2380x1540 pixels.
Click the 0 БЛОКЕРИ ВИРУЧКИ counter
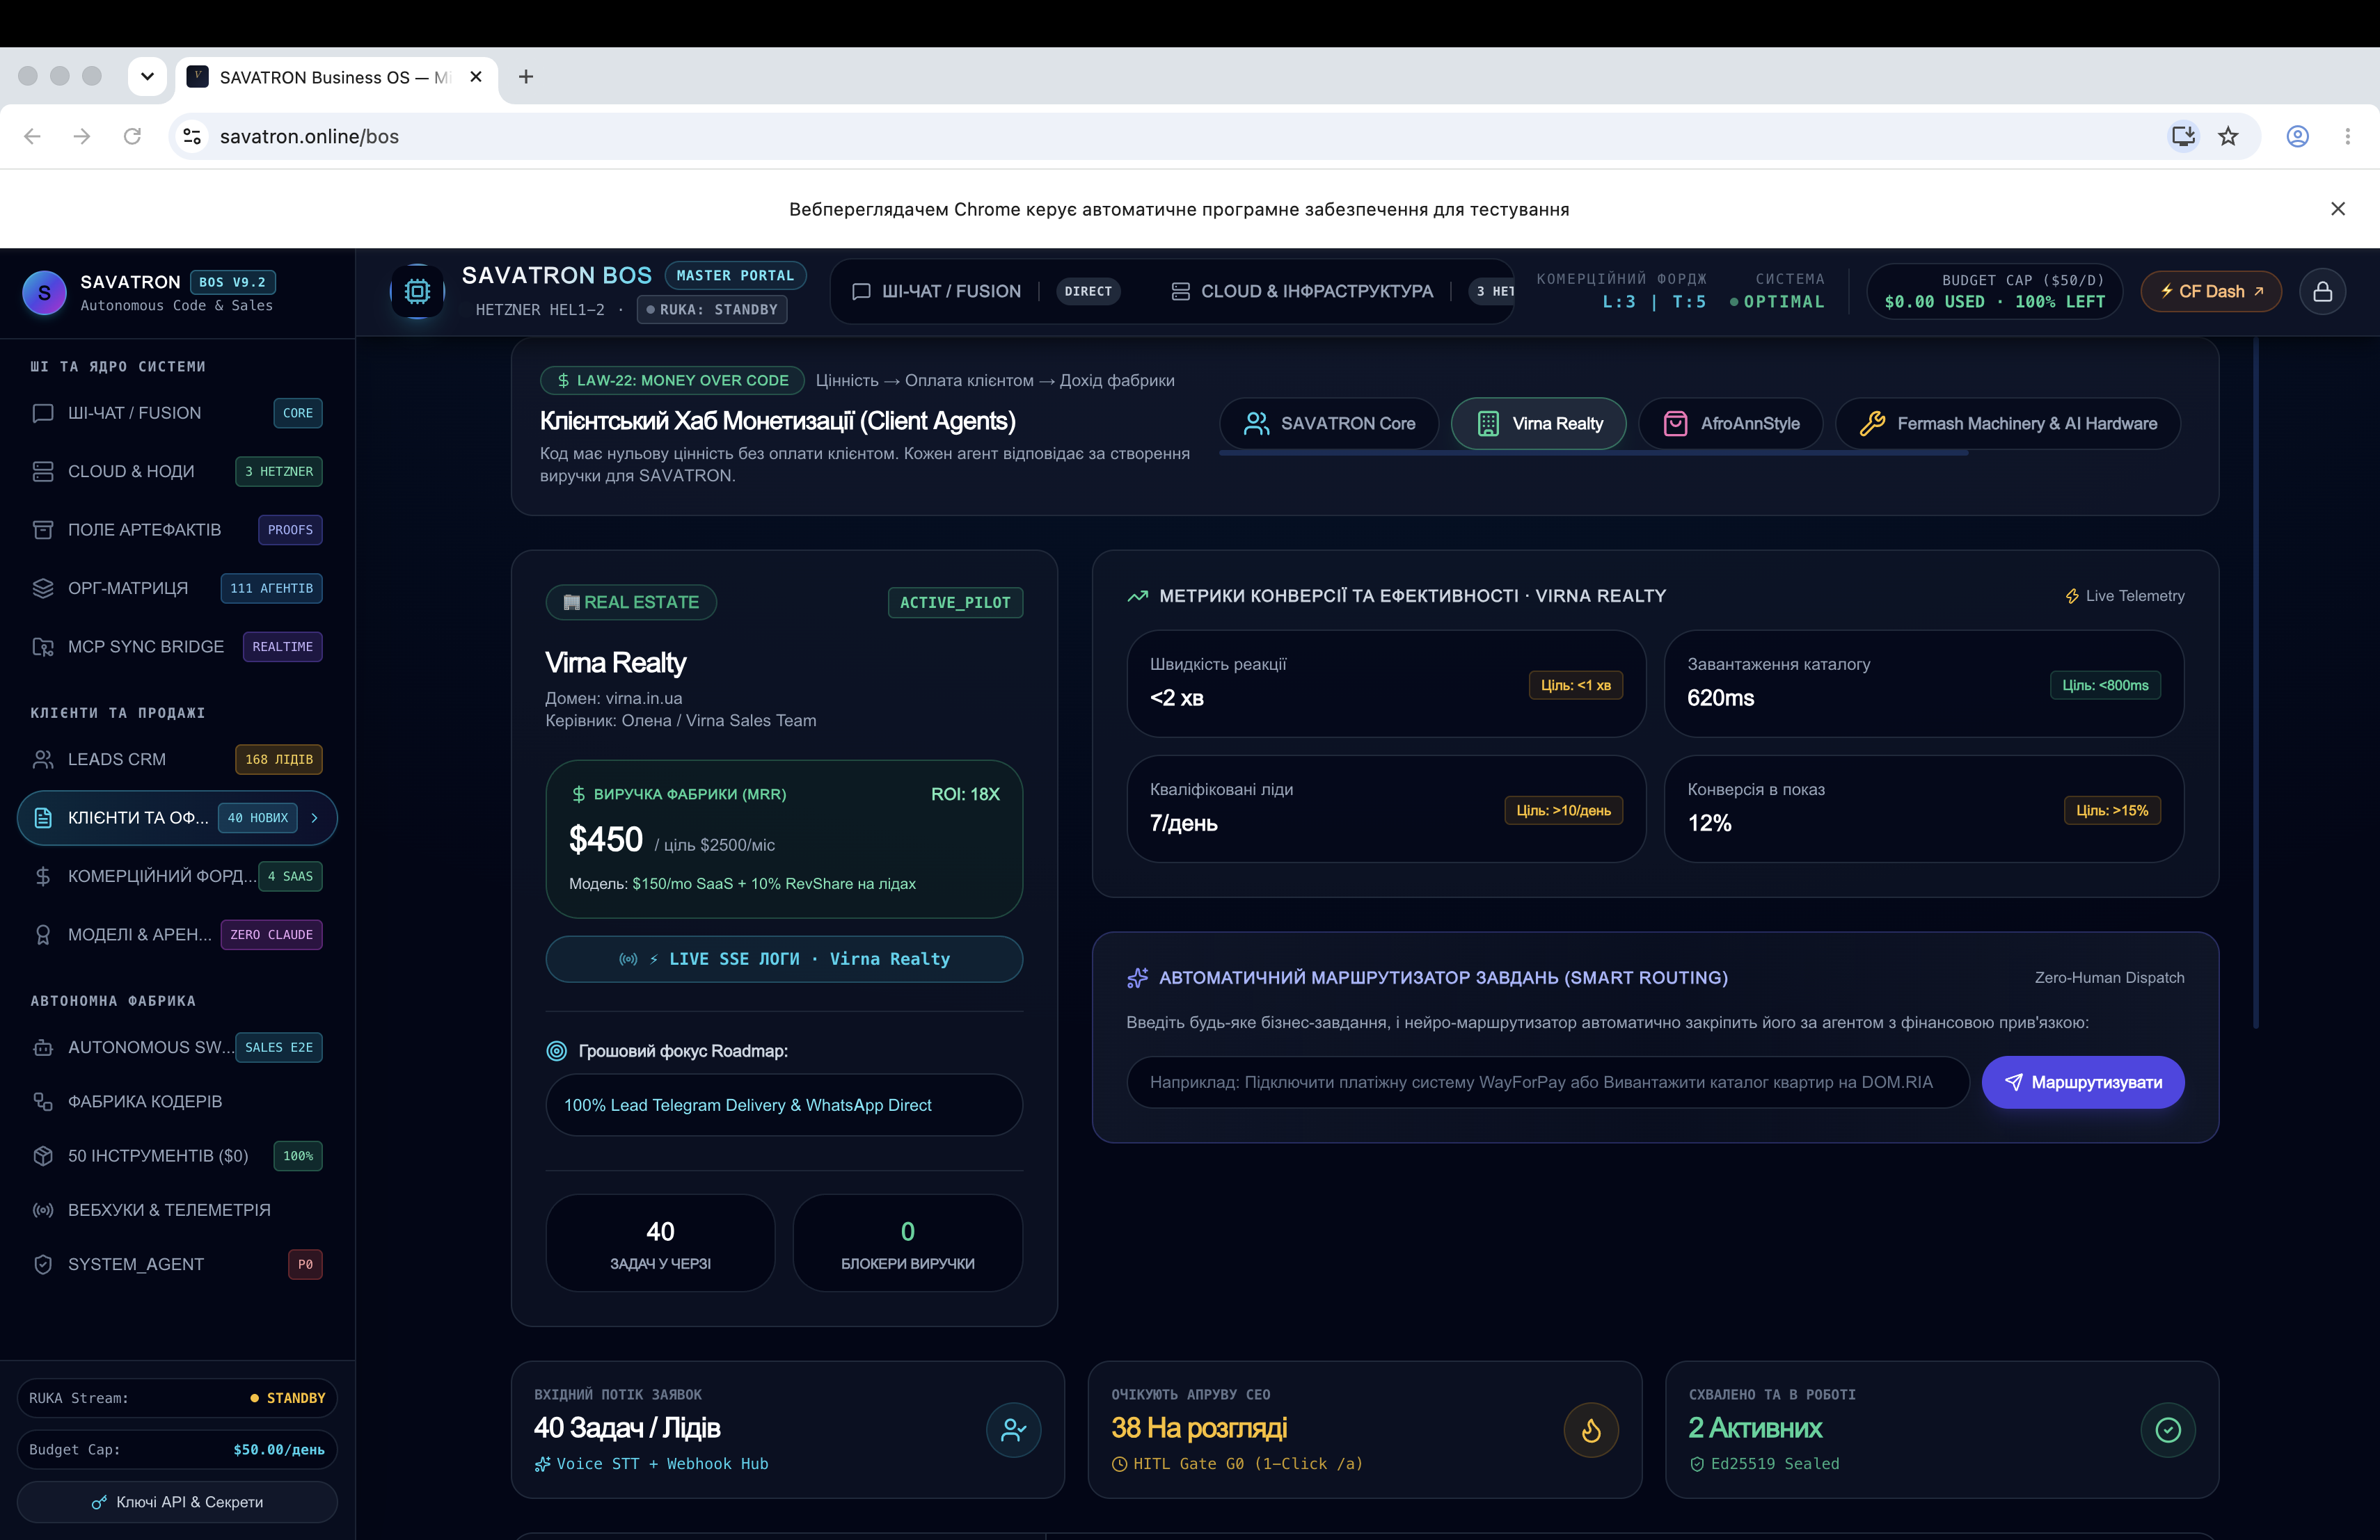907,1243
